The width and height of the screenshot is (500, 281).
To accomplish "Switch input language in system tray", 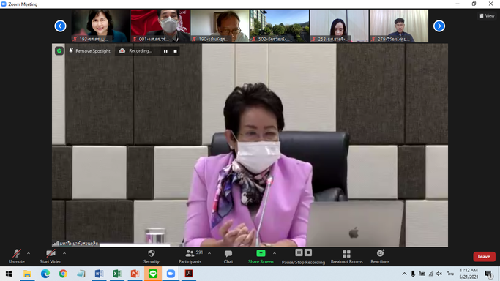I will [x=450, y=274].
